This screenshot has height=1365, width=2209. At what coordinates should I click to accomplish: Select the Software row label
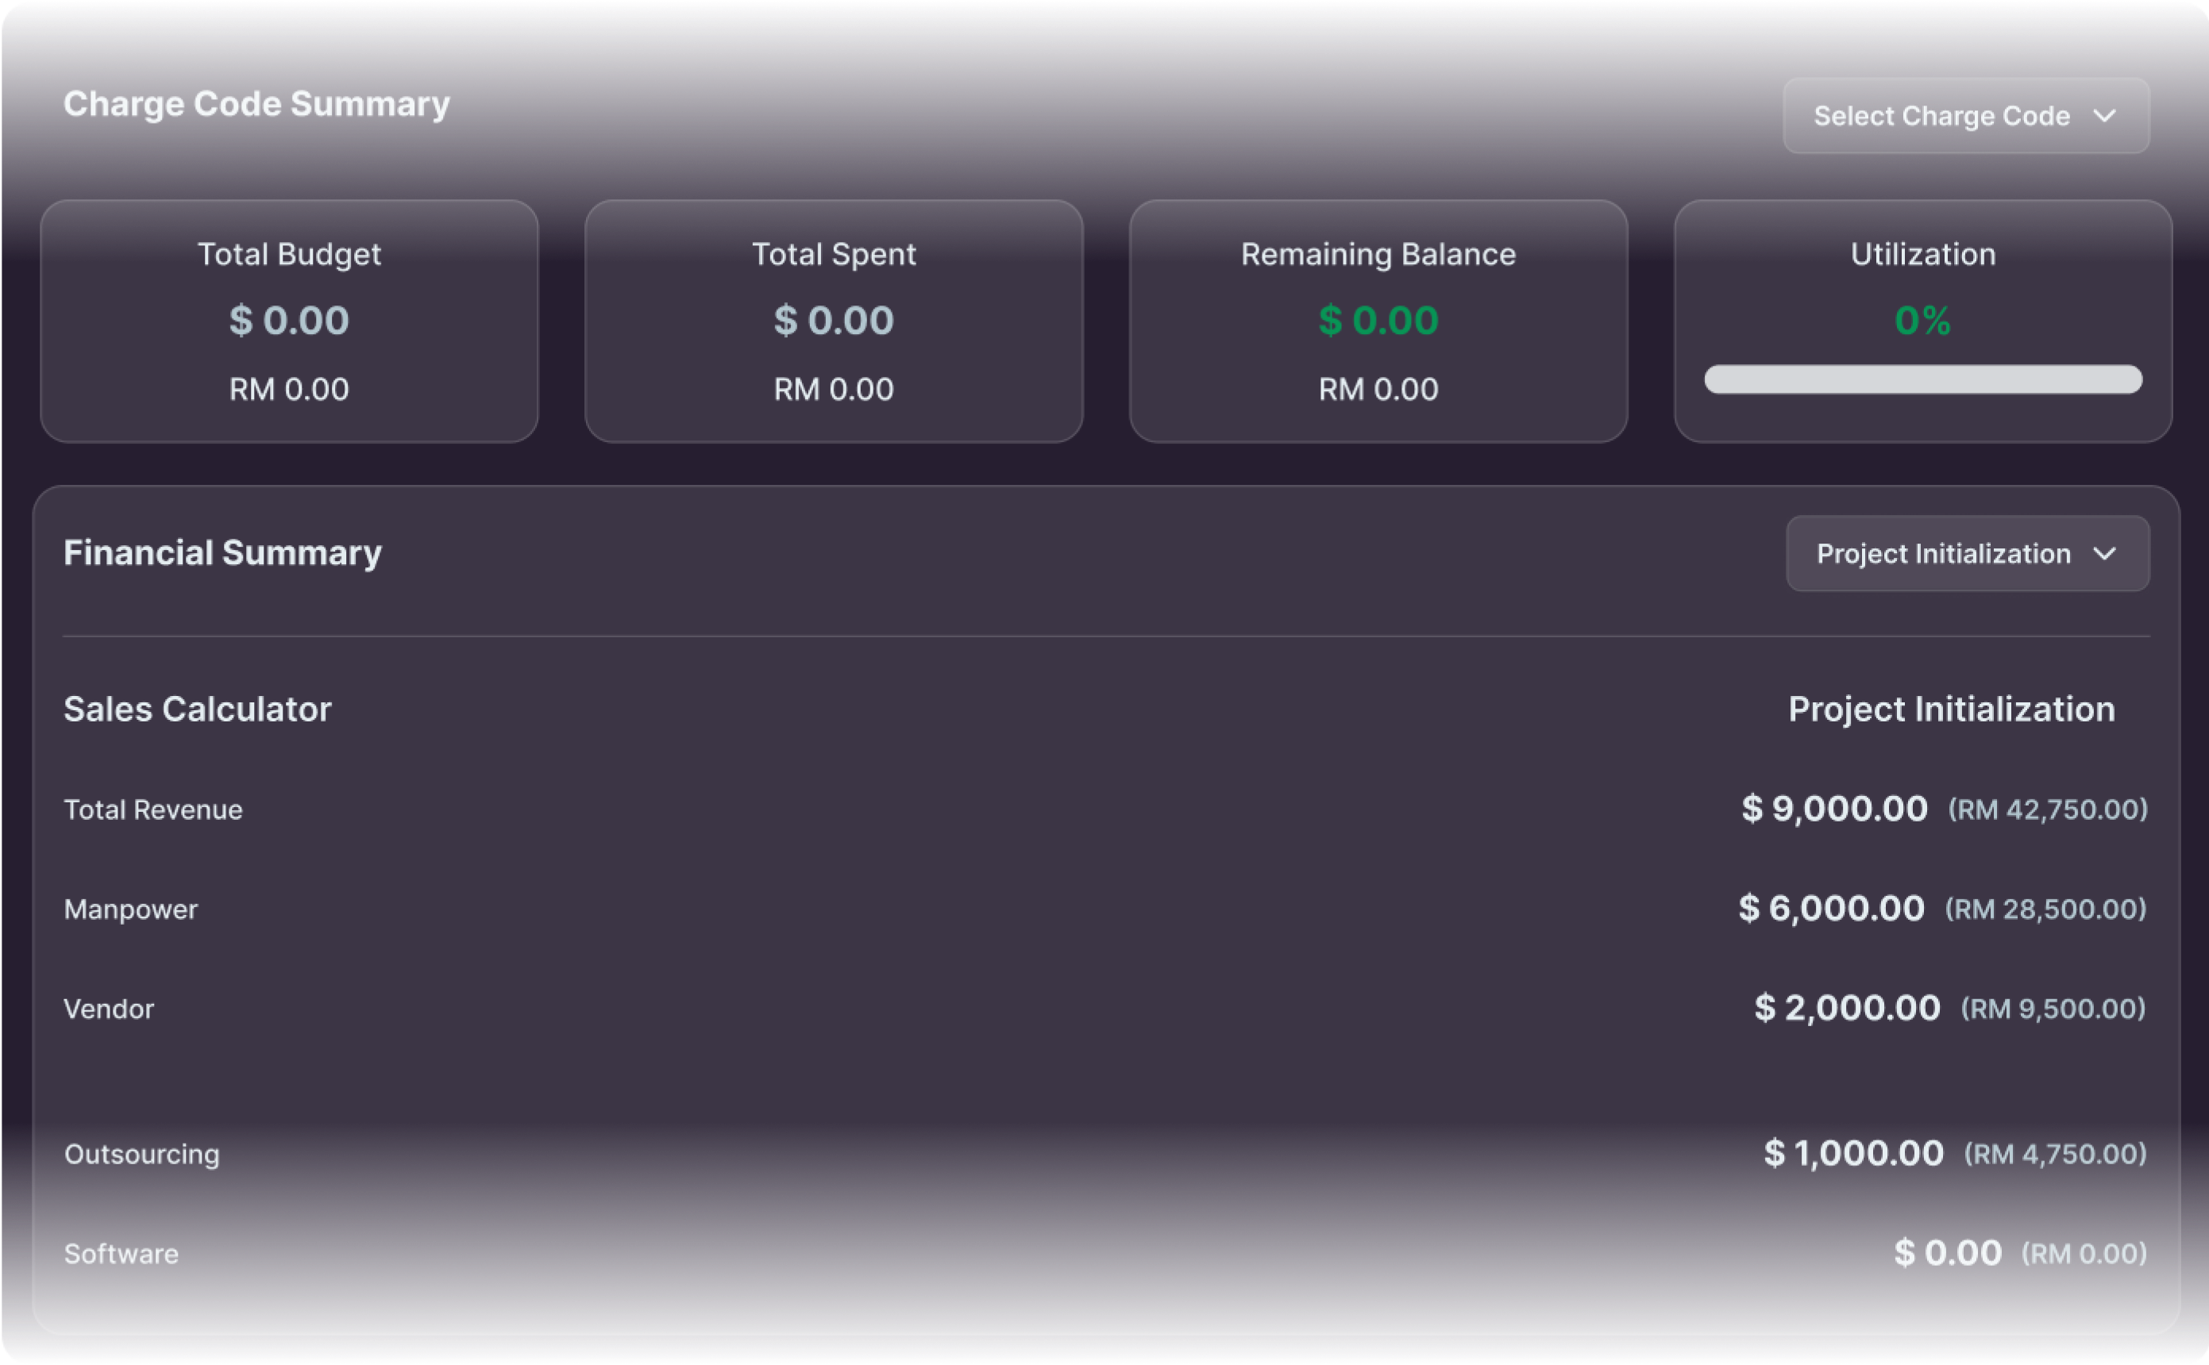coord(121,1254)
